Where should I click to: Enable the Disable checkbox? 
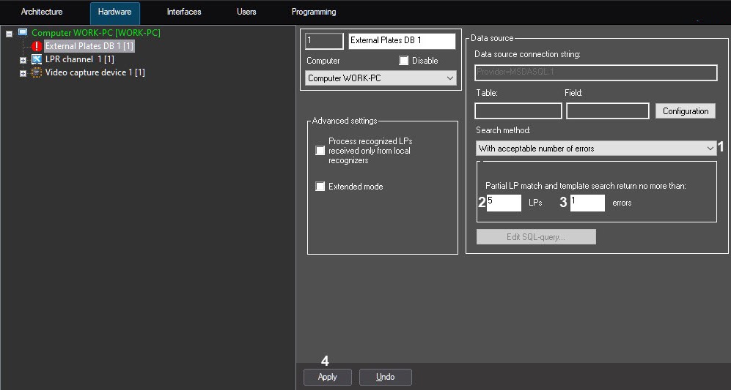tap(404, 61)
